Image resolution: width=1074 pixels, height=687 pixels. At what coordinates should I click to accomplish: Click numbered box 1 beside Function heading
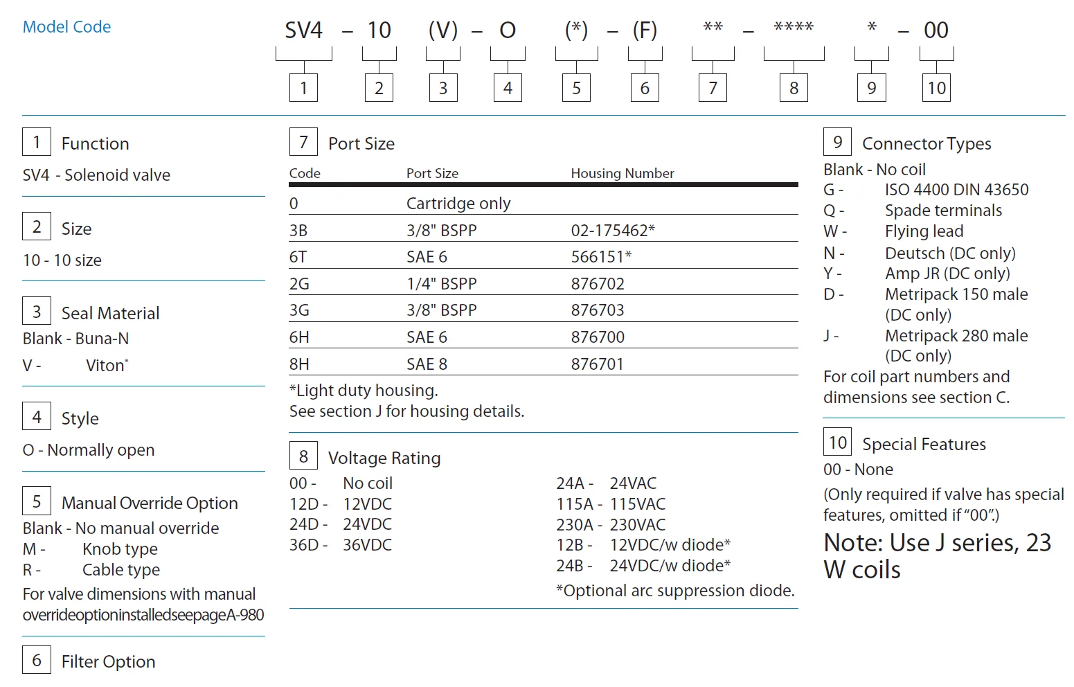[37, 142]
